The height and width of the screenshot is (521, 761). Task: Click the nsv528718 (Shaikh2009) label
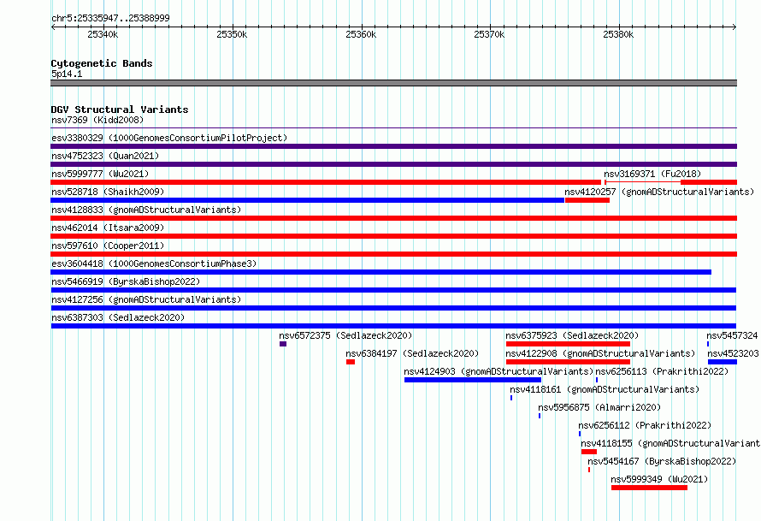pyautogui.click(x=108, y=192)
